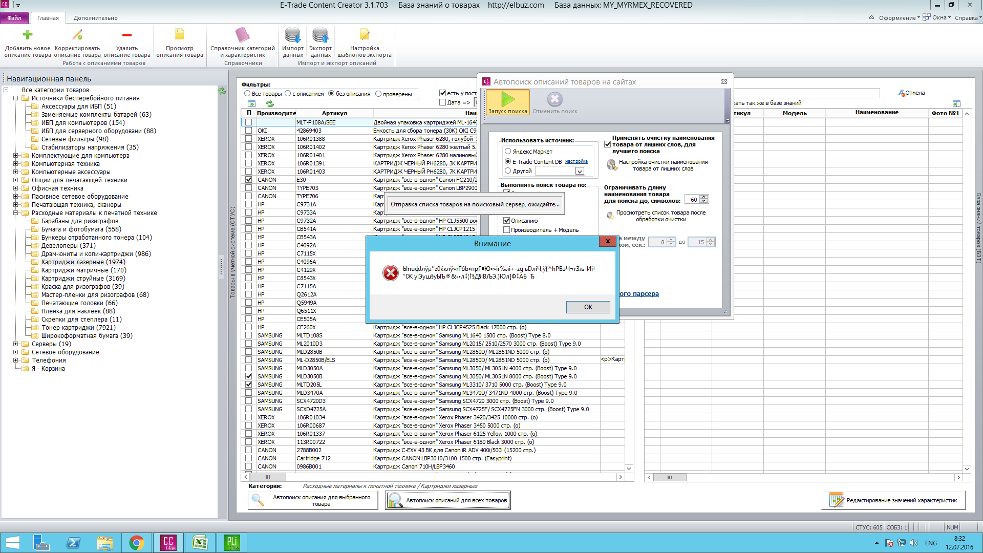Switch to the Дополнительно ribbon tab
The width and height of the screenshot is (983, 553).
tap(96, 18)
